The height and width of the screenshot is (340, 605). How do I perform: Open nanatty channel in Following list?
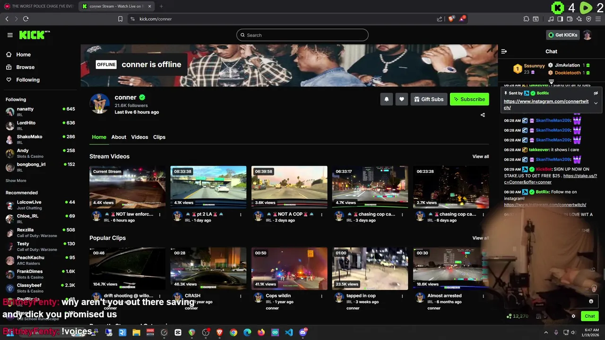(40, 111)
